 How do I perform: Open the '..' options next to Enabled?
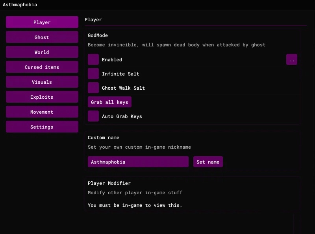292,59
